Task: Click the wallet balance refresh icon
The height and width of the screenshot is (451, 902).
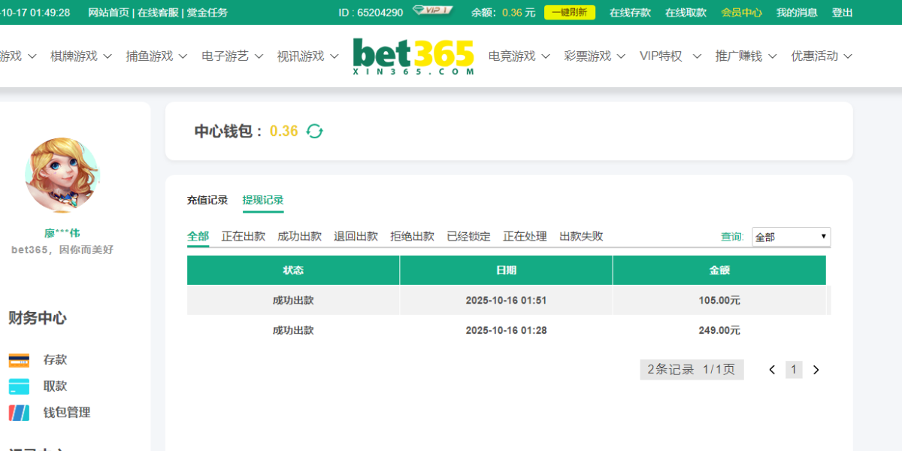Action: [314, 132]
